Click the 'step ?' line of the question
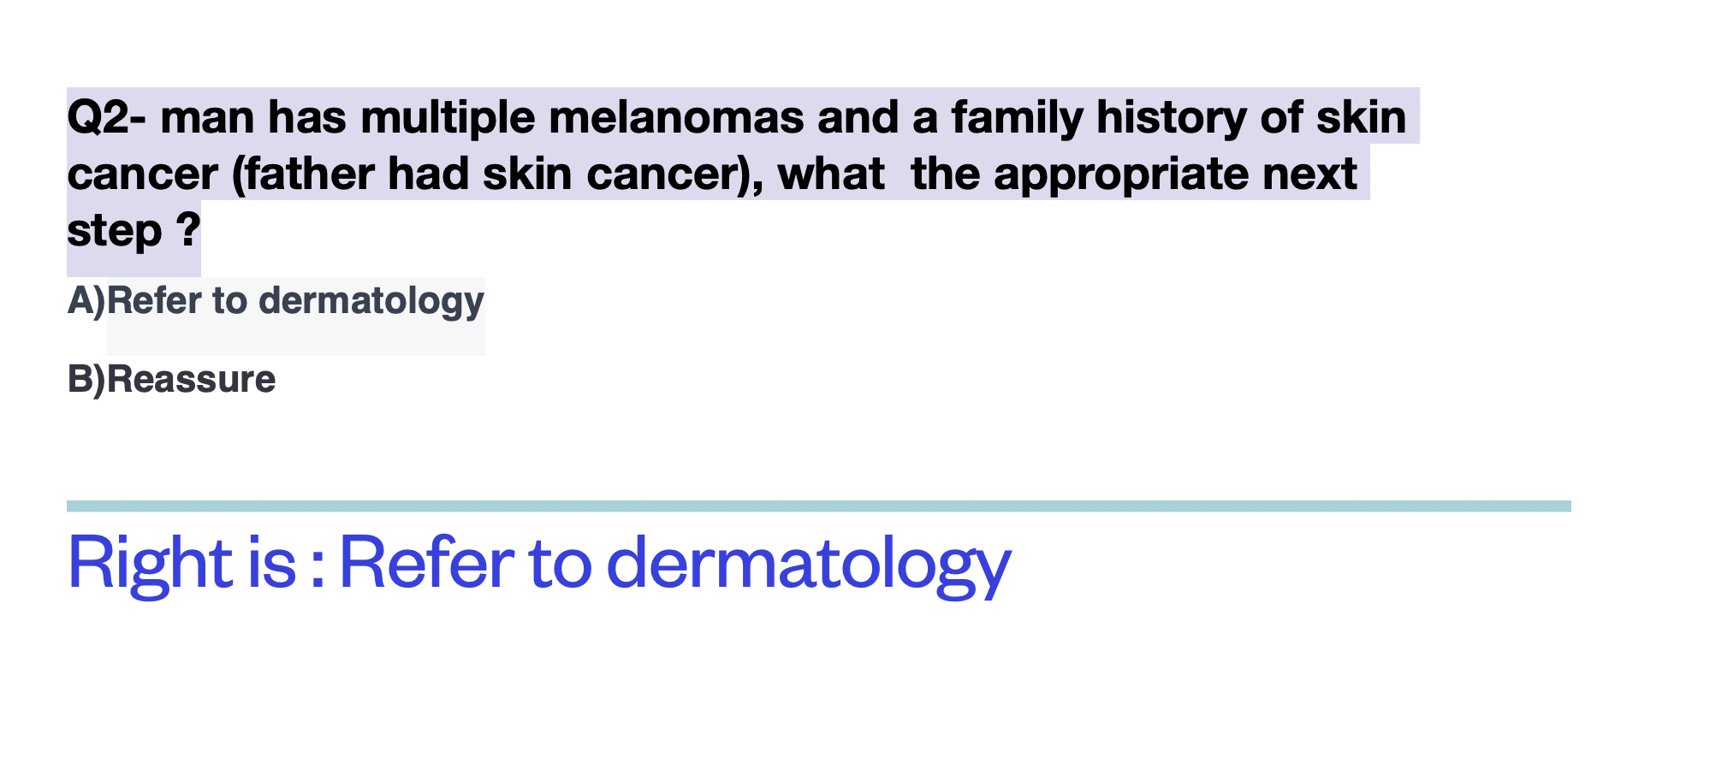This screenshot has height=775, width=1710. click(134, 231)
